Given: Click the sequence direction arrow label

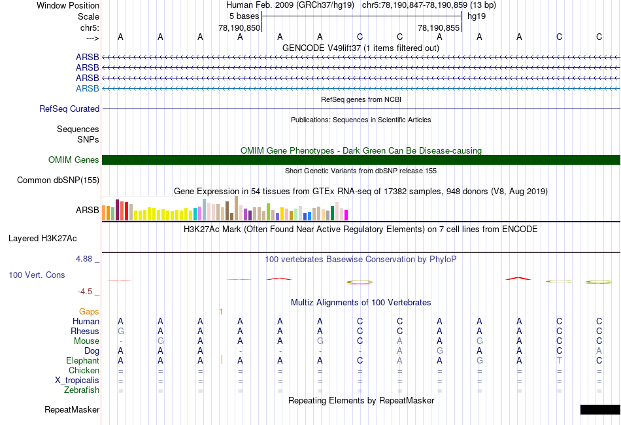Looking at the screenshot, I should tap(93, 38).
